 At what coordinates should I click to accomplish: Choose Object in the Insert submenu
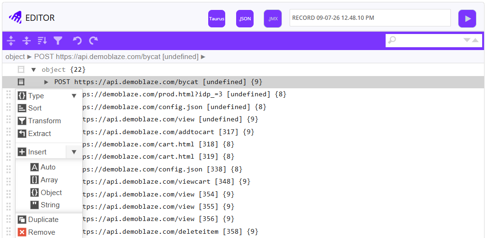point(49,193)
